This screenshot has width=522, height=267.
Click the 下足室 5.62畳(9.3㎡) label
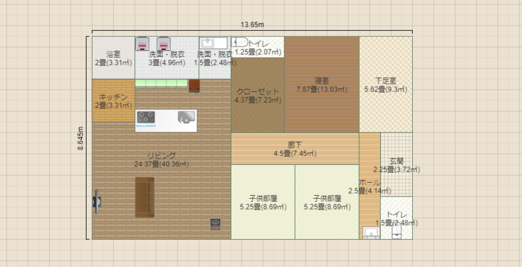pos(386,85)
